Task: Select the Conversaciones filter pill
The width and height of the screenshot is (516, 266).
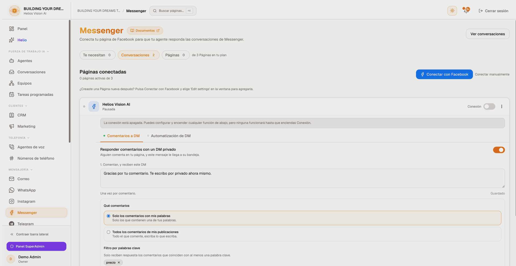Action: (x=138, y=55)
